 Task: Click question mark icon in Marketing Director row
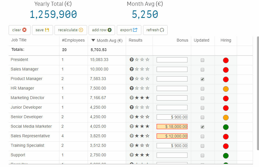[132, 98]
